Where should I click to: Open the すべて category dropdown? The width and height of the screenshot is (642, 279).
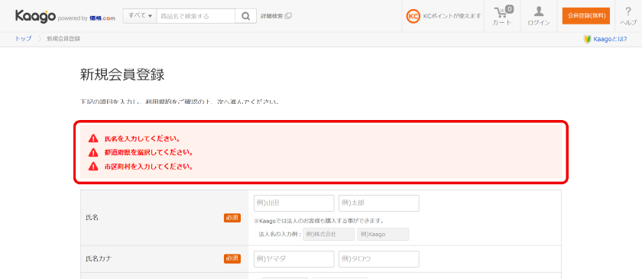(x=140, y=16)
